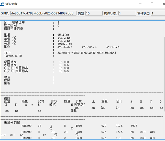
Task: Click the 未编号钢筋 heading
Action: [12, 123]
